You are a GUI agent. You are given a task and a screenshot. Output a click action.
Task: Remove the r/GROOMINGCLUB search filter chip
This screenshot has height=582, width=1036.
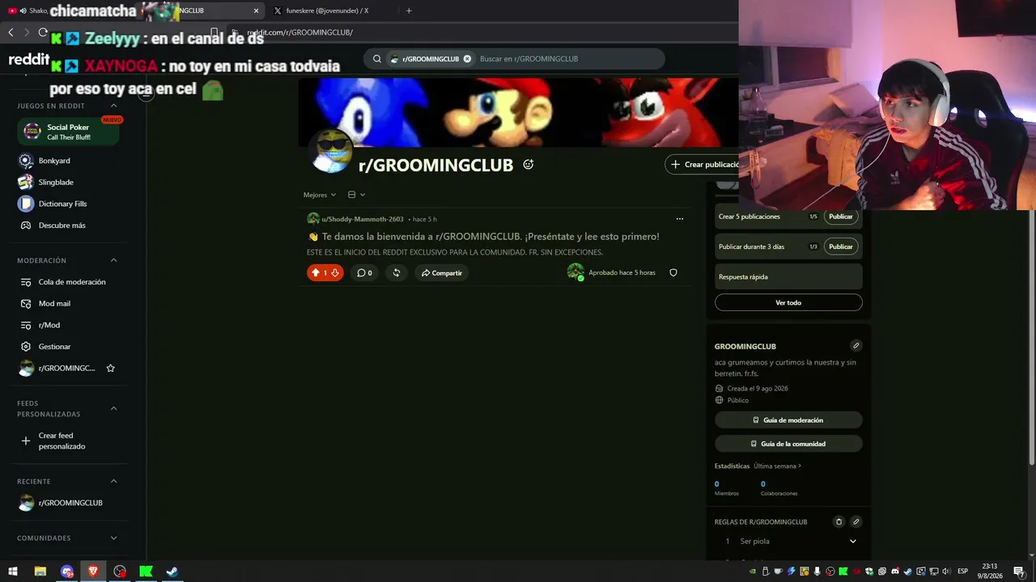tap(467, 59)
